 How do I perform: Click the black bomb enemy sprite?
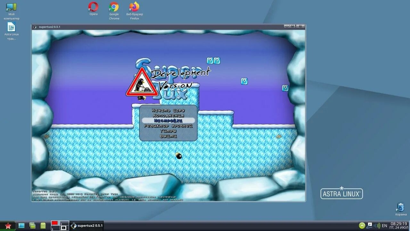click(179, 156)
